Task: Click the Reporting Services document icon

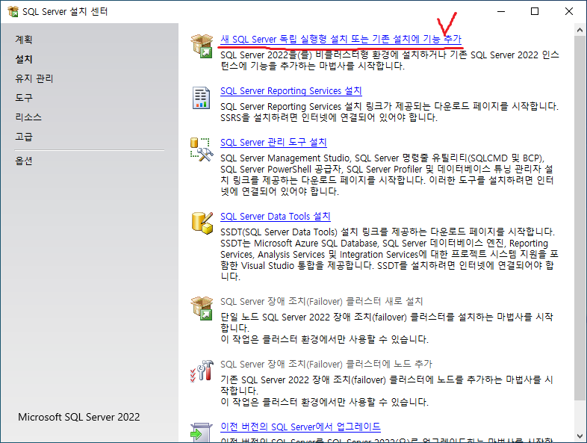Action: pyautogui.click(x=201, y=98)
